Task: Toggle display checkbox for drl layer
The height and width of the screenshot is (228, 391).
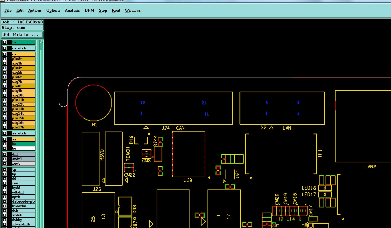Action: click(5, 154)
